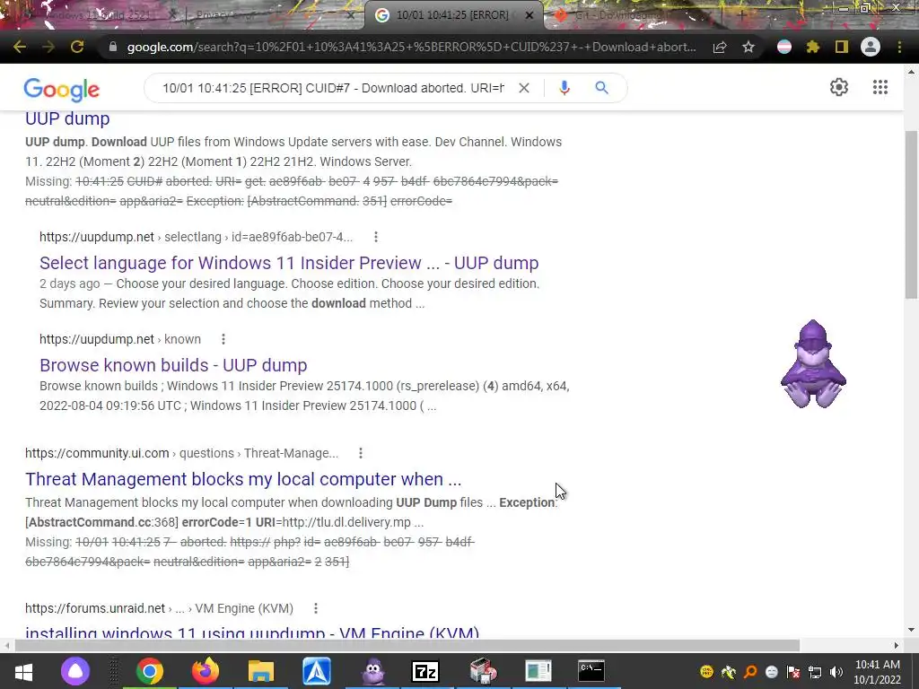
Task: Switch to the Windows 11 build tab
Action: [x=99, y=15]
